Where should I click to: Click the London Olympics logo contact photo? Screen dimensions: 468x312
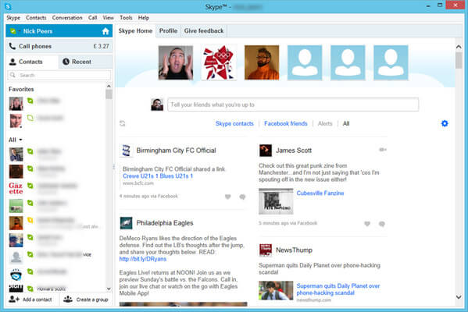coord(219,62)
